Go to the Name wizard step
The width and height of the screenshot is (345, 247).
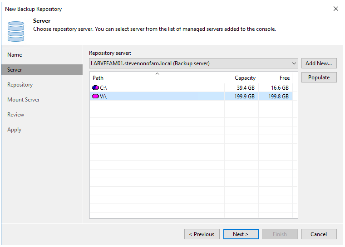(15, 55)
